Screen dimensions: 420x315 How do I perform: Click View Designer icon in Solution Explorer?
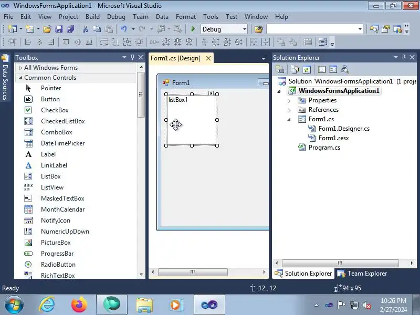pyautogui.click(x=333, y=70)
